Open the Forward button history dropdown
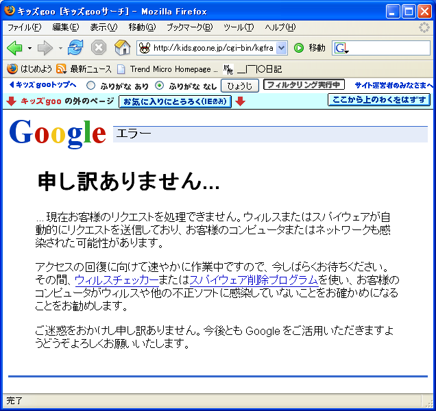This screenshot has width=436, height=411. click(60, 48)
